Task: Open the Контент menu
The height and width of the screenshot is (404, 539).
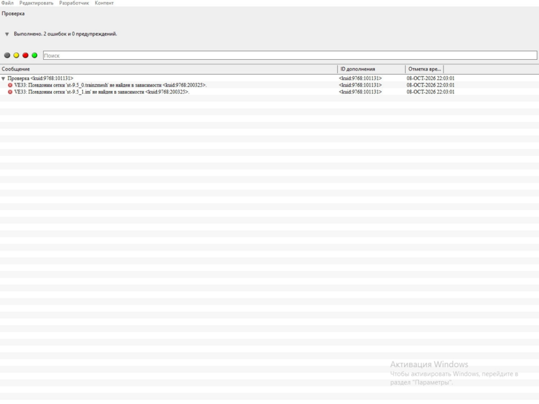Action: (104, 3)
